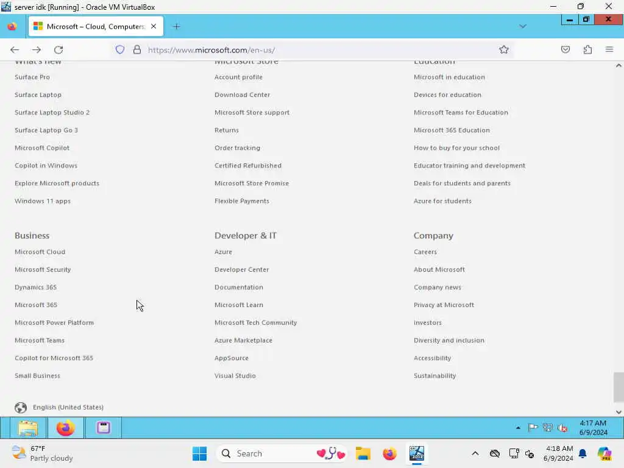Screen dimensions: 624x468
Task: Open Visual Studio link
Action: [x=235, y=375]
